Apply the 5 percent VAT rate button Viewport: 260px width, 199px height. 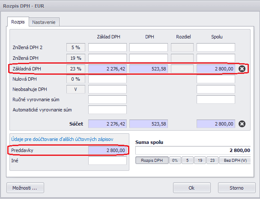[187, 161]
